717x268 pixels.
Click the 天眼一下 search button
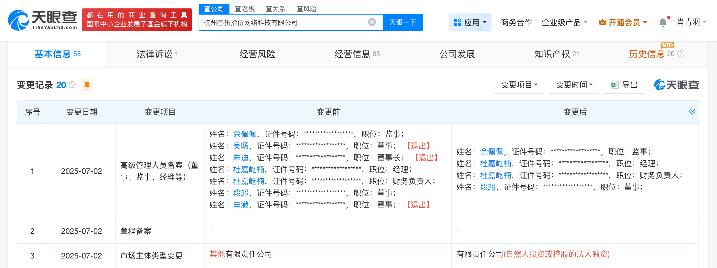pos(403,22)
